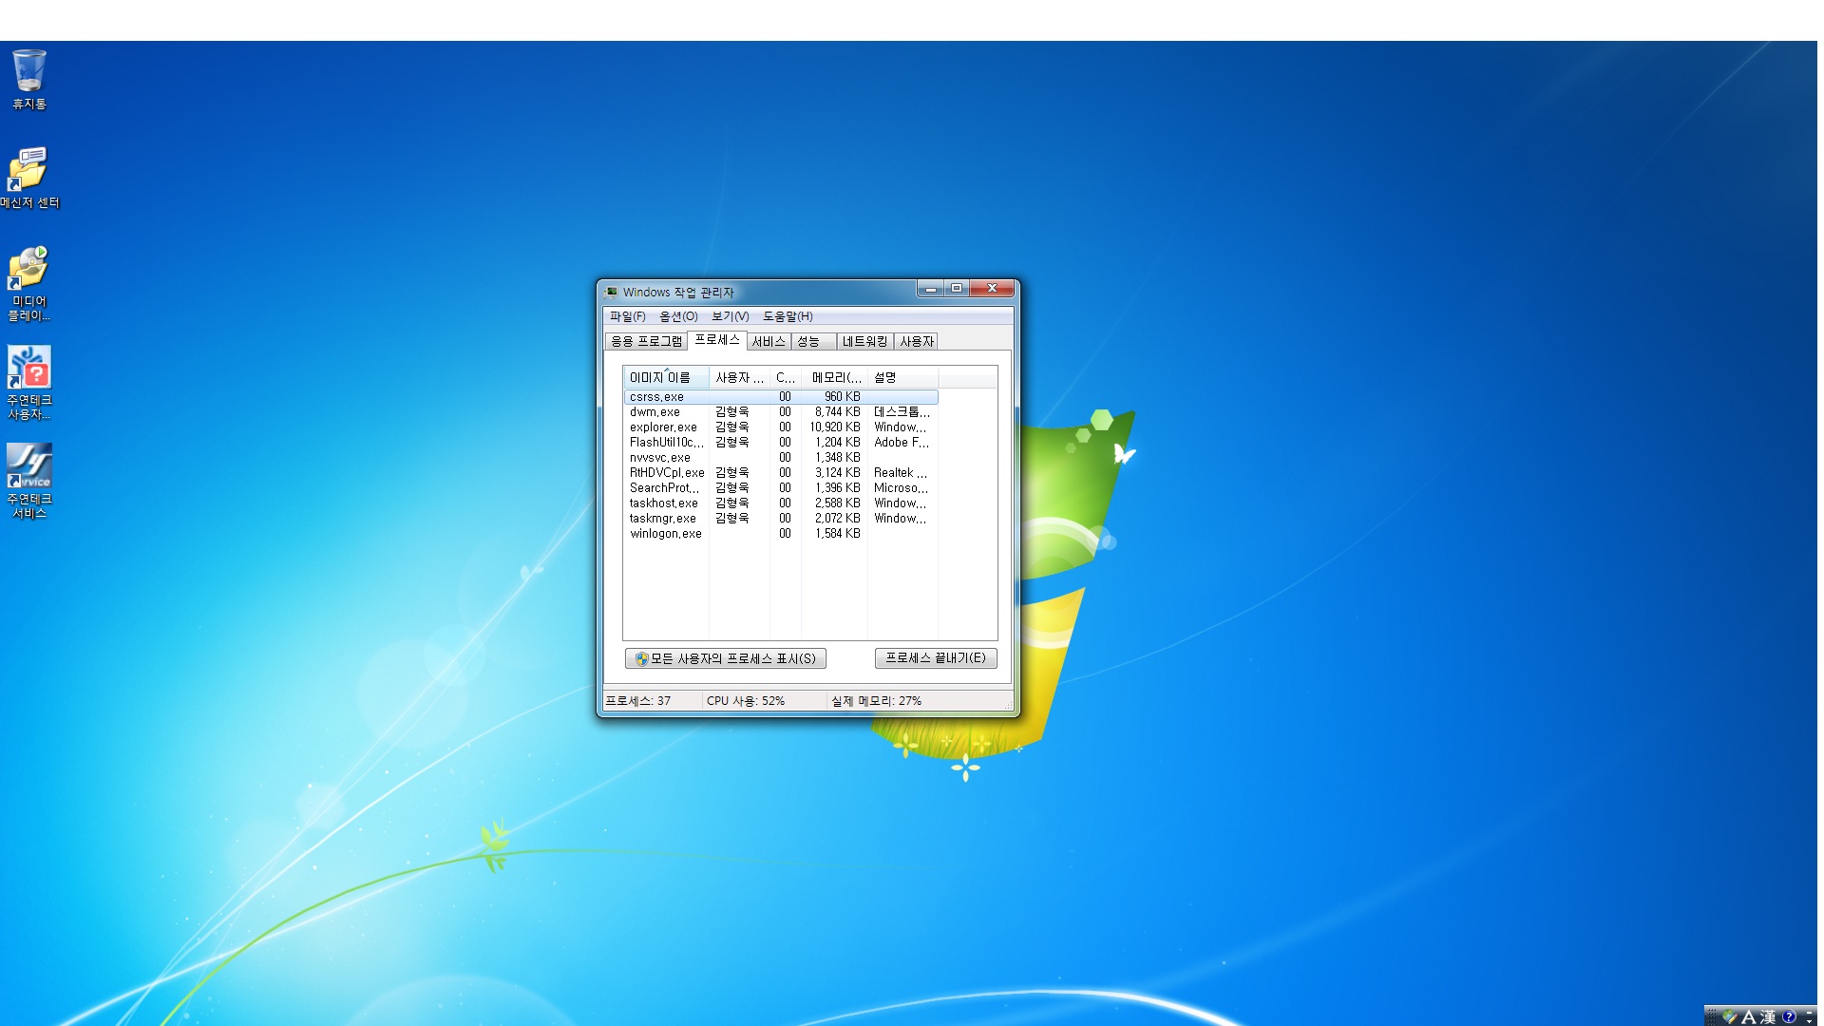Viewport: 1824px width, 1026px height.
Task: Click the IME globe and pencil language bar icon
Action: tap(1730, 1016)
